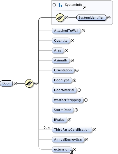
Task: Open the SystemInfo reference arrow icon
Action: point(84,8)
